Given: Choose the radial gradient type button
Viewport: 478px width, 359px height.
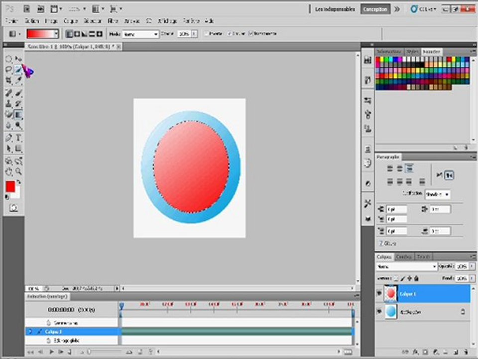Looking at the screenshot, I should (77, 34).
